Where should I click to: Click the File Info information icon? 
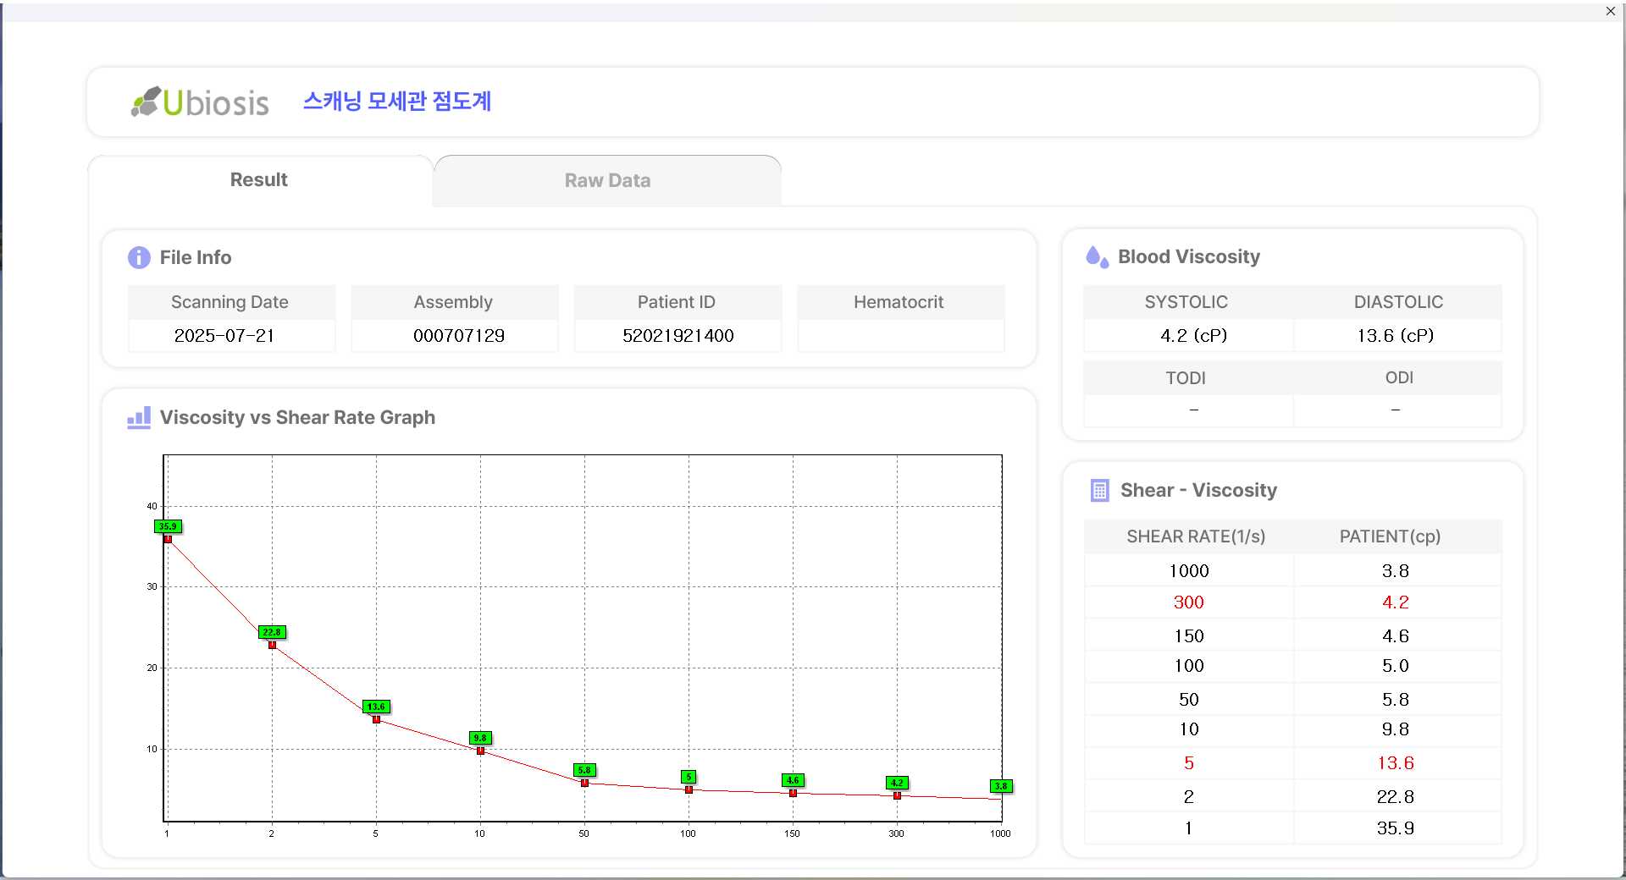[x=139, y=257]
